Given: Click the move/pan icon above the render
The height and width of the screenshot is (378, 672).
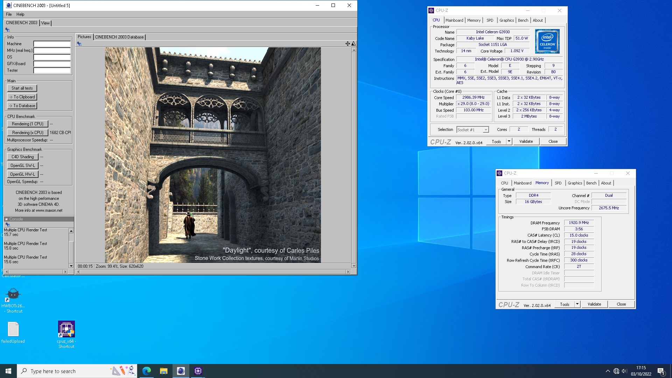Looking at the screenshot, I should (348, 44).
